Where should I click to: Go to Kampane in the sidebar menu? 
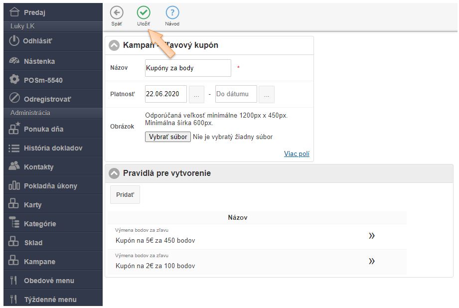click(x=39, y=262)
